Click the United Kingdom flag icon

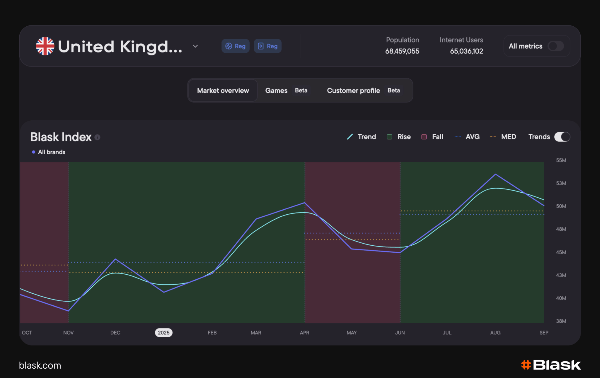pyautogui.click(x=45, y=46)
